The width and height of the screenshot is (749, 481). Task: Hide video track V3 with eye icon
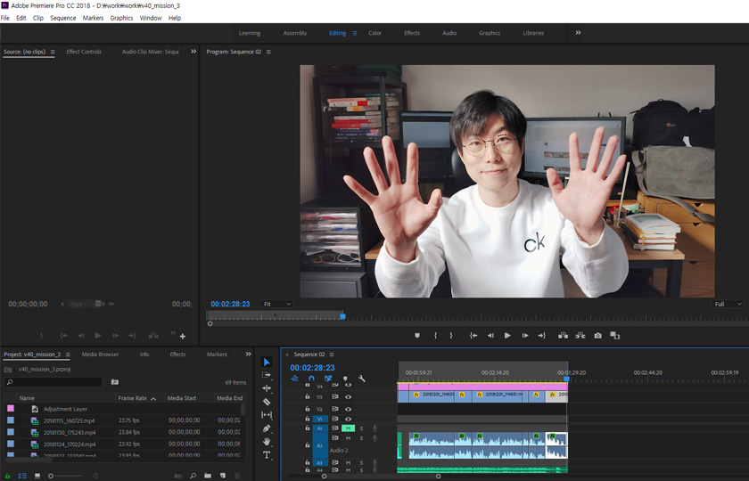coord(349,396)
